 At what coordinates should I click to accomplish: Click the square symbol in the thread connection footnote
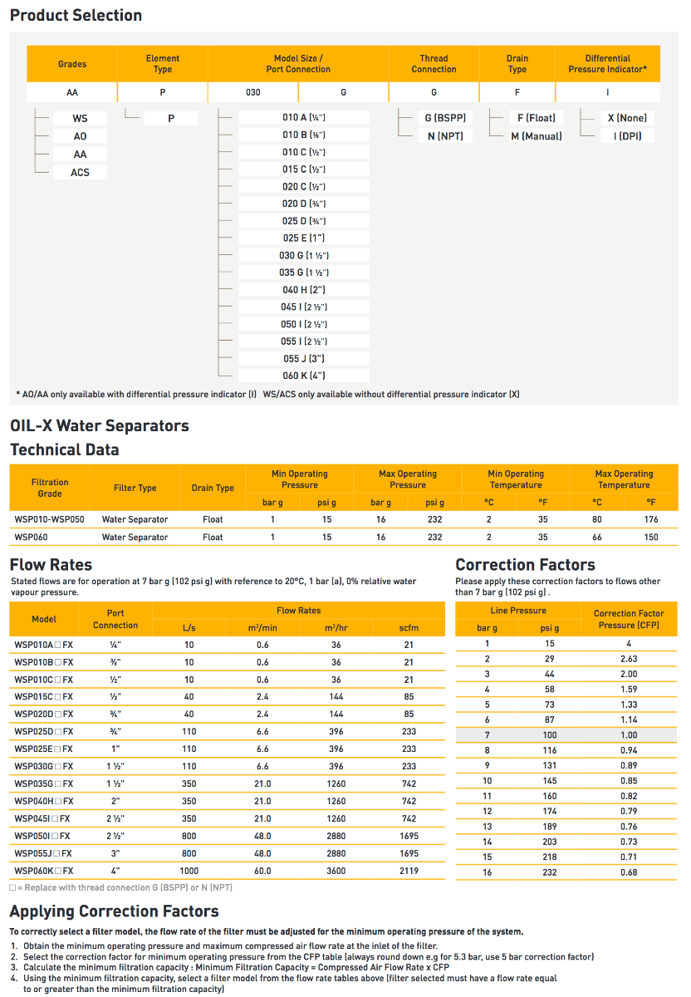coord(13,888)
